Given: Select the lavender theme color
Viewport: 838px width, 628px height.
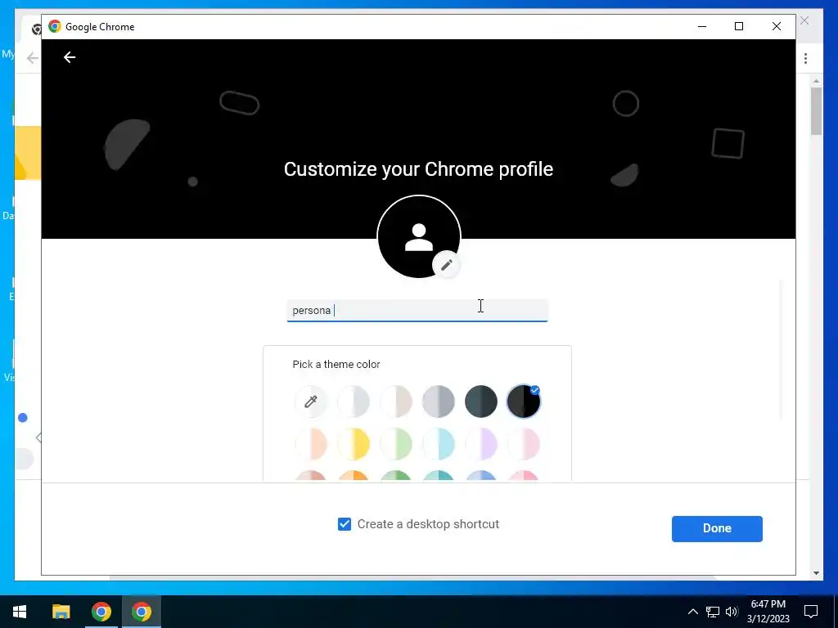Looking at the screenshot, I should point(481,444).
